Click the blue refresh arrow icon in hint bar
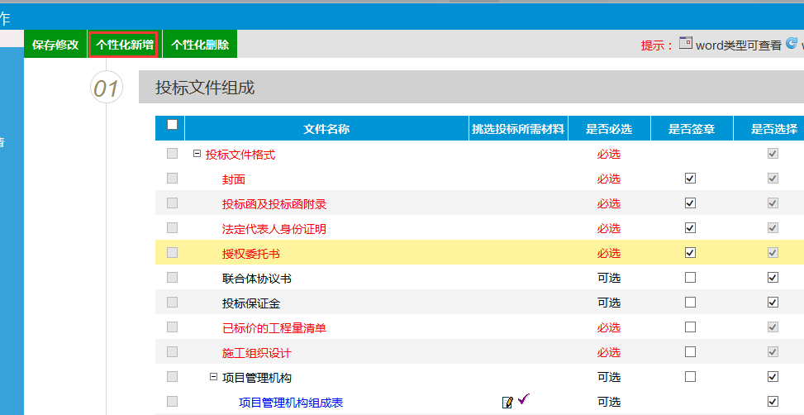The height and width of the screenshot is (415, 804). (x=792, y=43)
